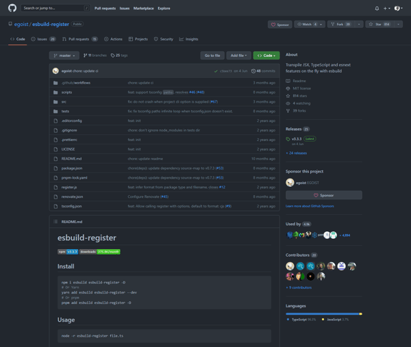Click the Go to file button
The width and height of the screenshot is (411, 347).
212,55
